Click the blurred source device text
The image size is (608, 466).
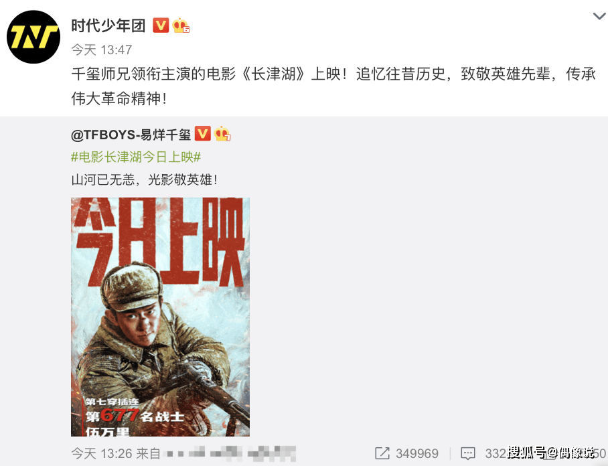point(230,453)
